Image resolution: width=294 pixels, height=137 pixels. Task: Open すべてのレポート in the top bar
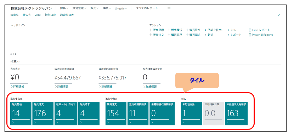147,8
